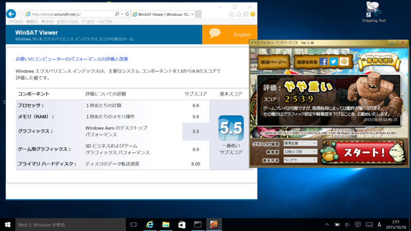This screenshot has width=411, height=231.
Task: Open File Explorer from the taskbar
Action: (165, 225)
